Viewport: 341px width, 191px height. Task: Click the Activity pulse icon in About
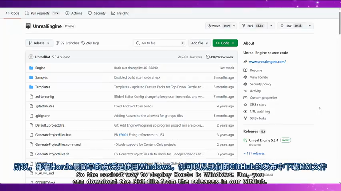245,91
